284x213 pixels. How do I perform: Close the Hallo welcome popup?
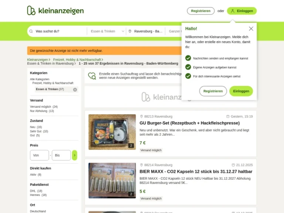(251, 28)
